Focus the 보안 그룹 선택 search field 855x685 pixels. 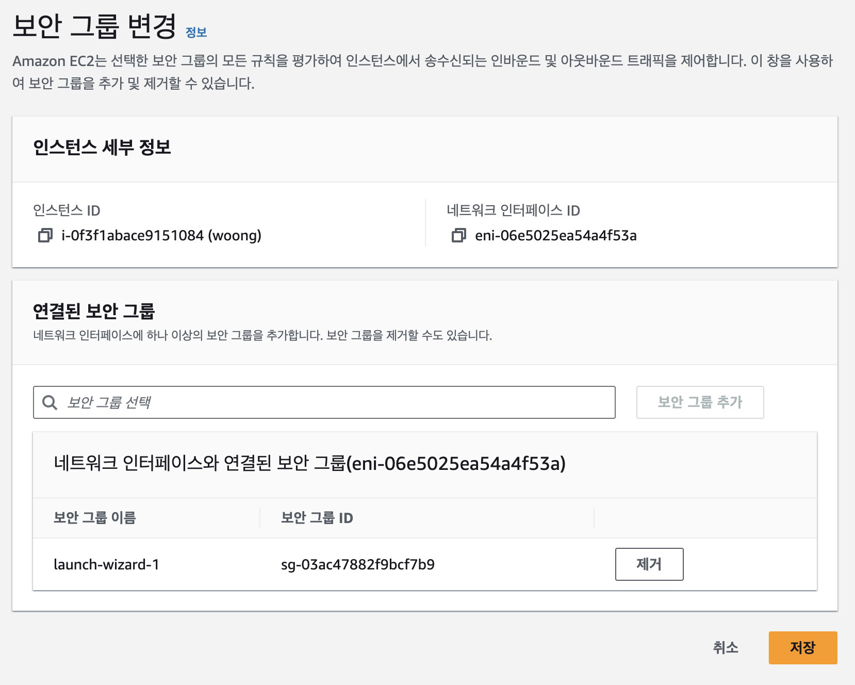(324, 402)
